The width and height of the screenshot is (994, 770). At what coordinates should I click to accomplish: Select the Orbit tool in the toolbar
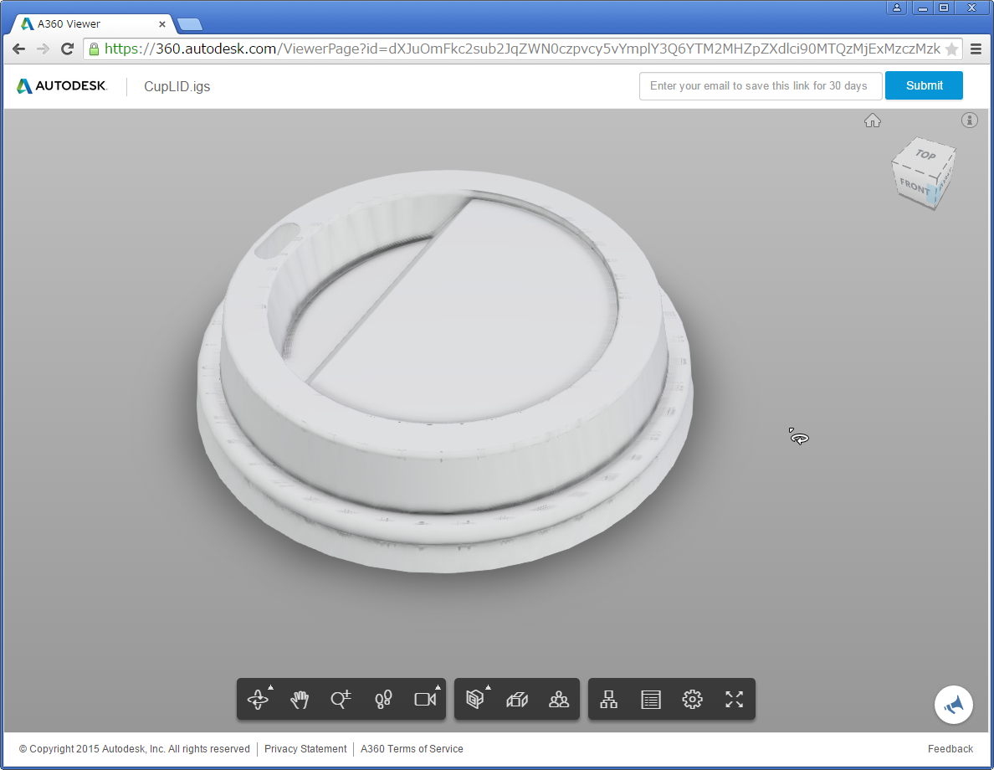click(258, 699)
